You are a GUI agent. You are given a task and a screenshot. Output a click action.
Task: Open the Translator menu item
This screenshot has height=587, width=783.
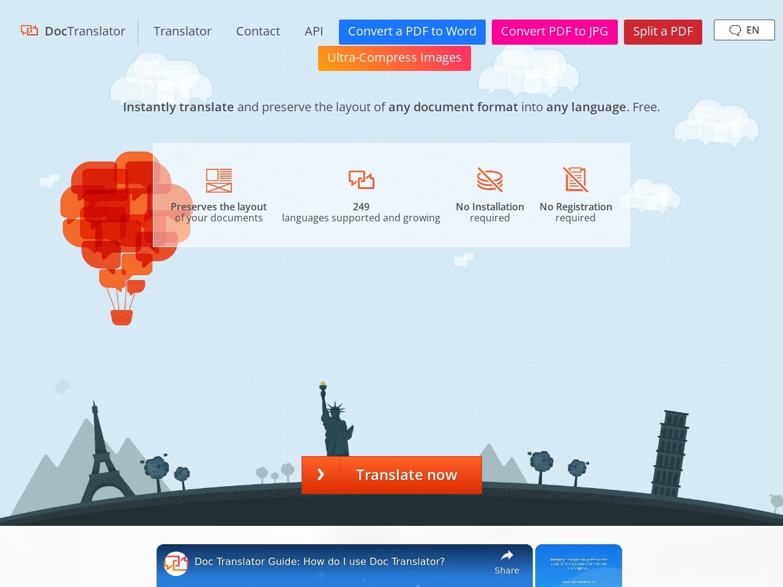(x=182, y=31)
